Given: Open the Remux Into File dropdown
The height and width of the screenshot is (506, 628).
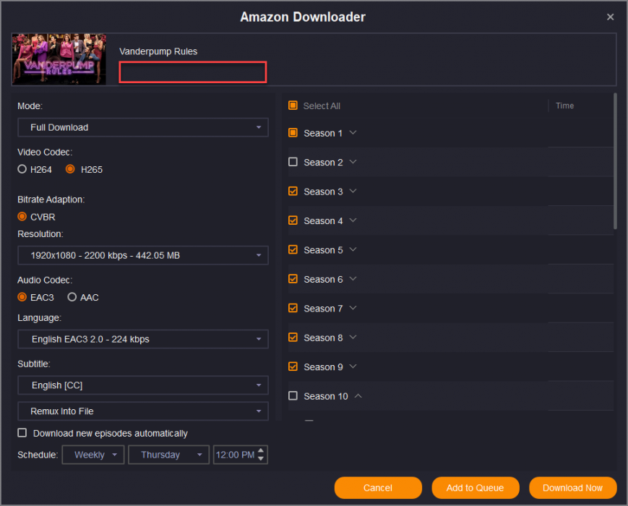Looking at the screenshot, I should (x=143, y=411).
